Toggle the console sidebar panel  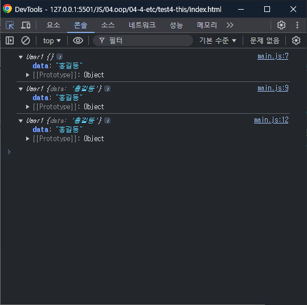[x=10, y=41]
